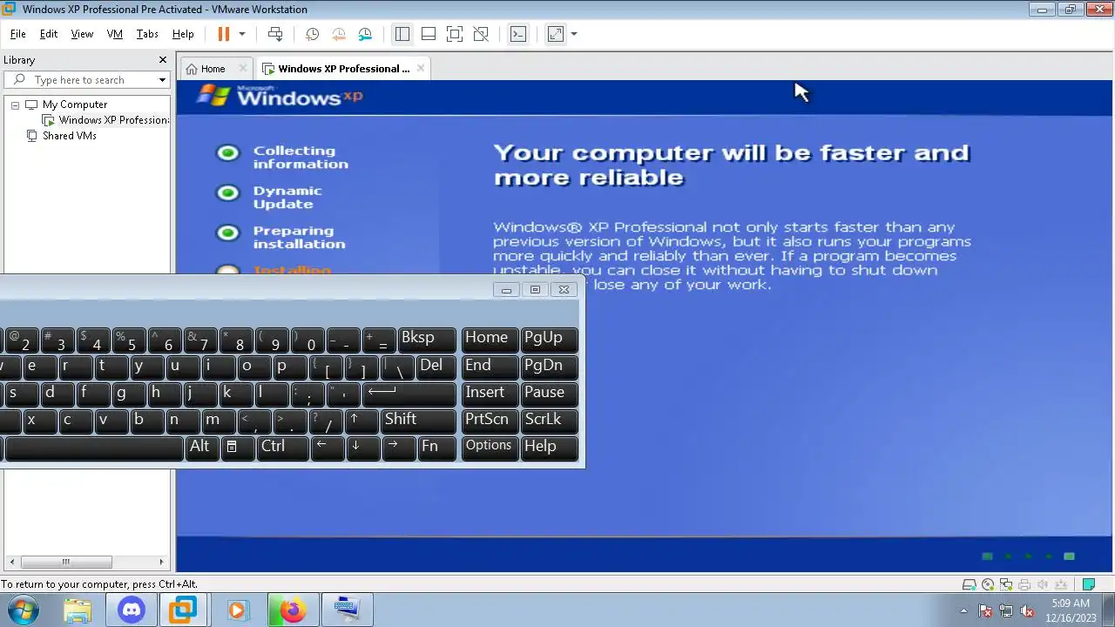Toggle the ScrLk key on the on-screen keyboard
The width and height of the screenshot is (1115, 627).
point(550,421)
